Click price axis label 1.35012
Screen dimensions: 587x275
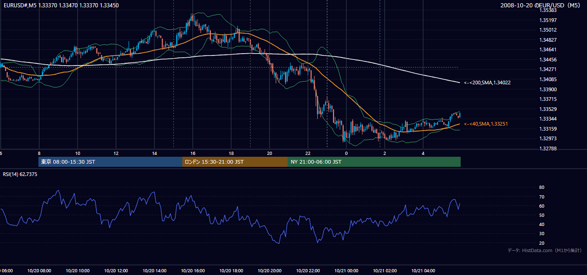tap(548, 30)
